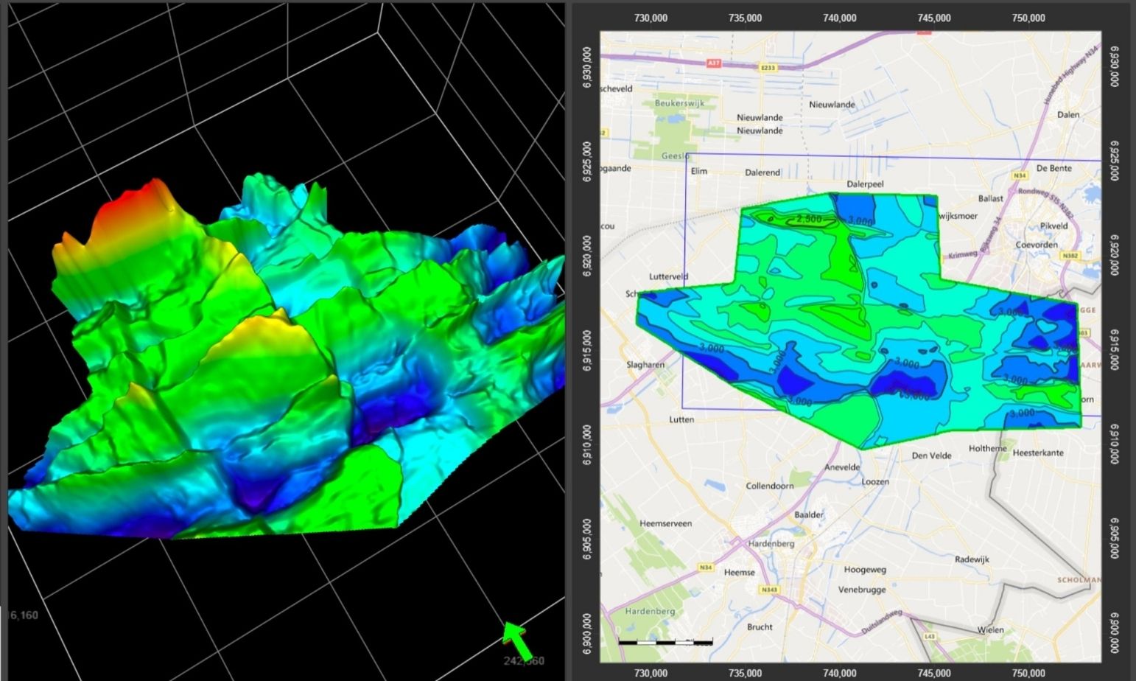The width and height of the screenshot is (1136, 681).
Task: Click the top 740,000 easting axis label
Action: (839, 18)
